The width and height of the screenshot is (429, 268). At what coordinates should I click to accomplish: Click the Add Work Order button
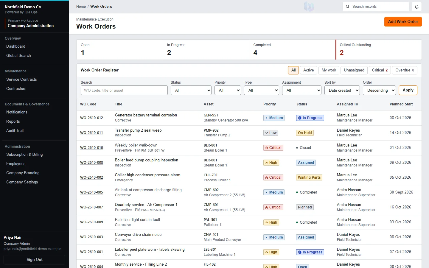(403, 21)
